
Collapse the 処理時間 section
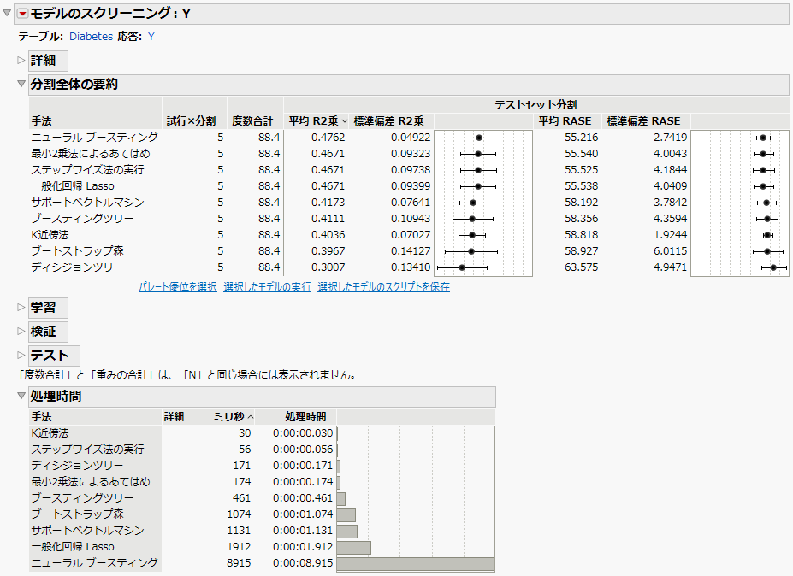click(x=21, y=396)
